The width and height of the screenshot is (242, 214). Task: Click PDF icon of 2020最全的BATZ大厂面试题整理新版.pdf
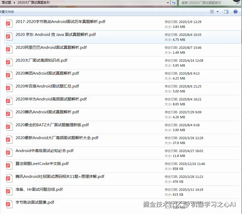point(9,127)
